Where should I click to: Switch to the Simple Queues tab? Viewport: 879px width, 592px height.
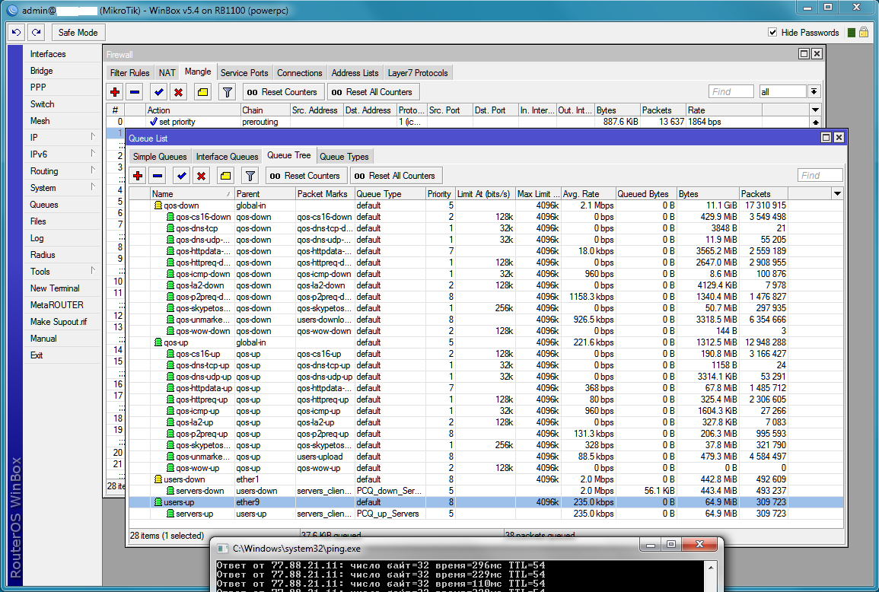coord(160,157)
